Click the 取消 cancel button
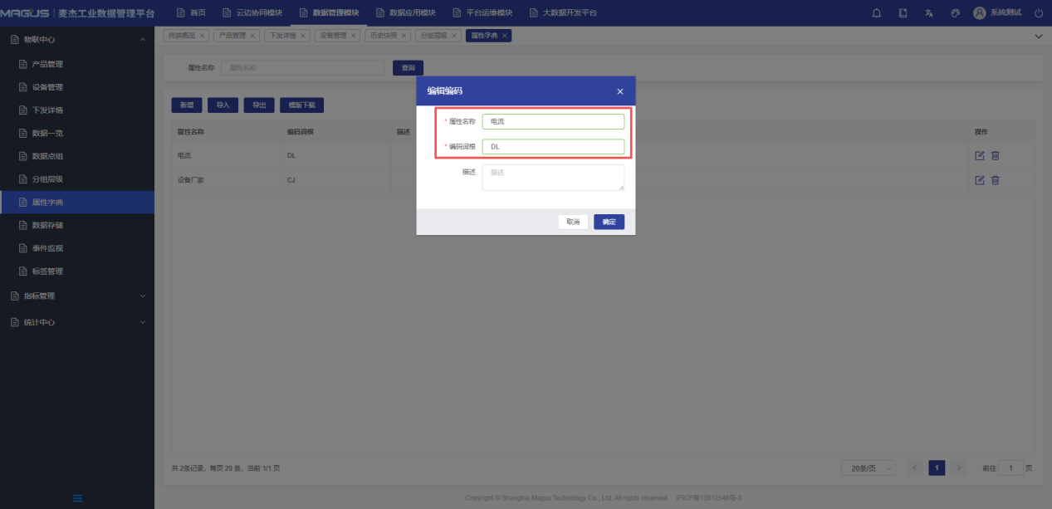 coord(573,222)
